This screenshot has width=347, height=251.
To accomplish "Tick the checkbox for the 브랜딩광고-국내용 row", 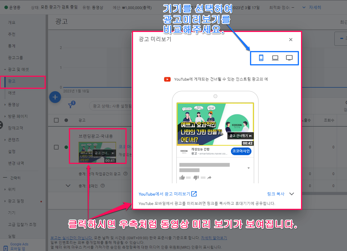I will [x=56, y=147].
